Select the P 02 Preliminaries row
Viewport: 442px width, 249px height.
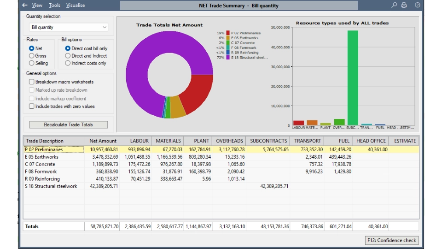[x=221, y=149]
